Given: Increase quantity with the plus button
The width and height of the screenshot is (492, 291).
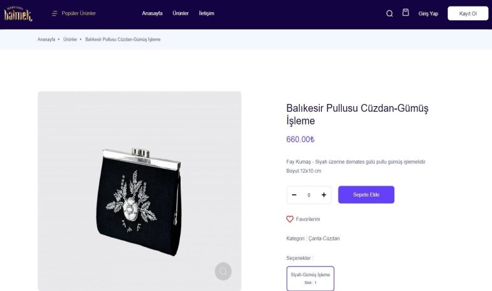Looking at the screenshot, I should click(x=324, y=195).
